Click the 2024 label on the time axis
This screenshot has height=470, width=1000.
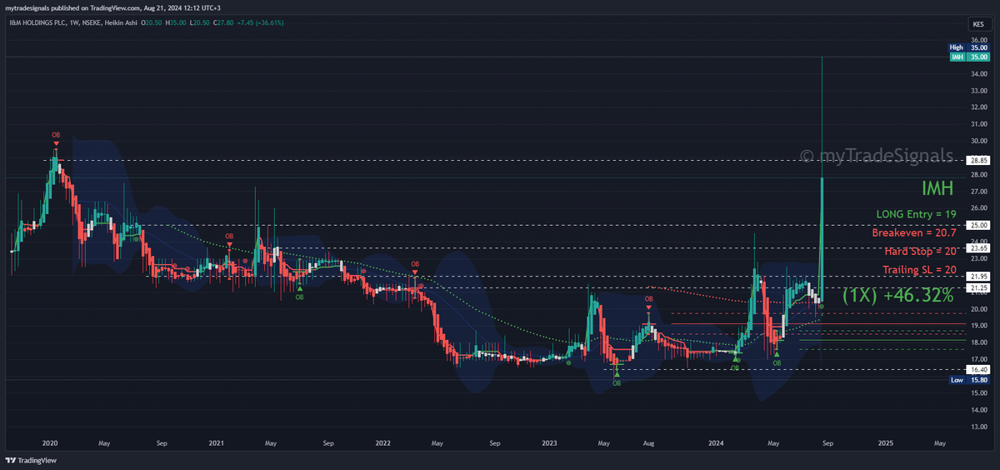coord(717,444)
